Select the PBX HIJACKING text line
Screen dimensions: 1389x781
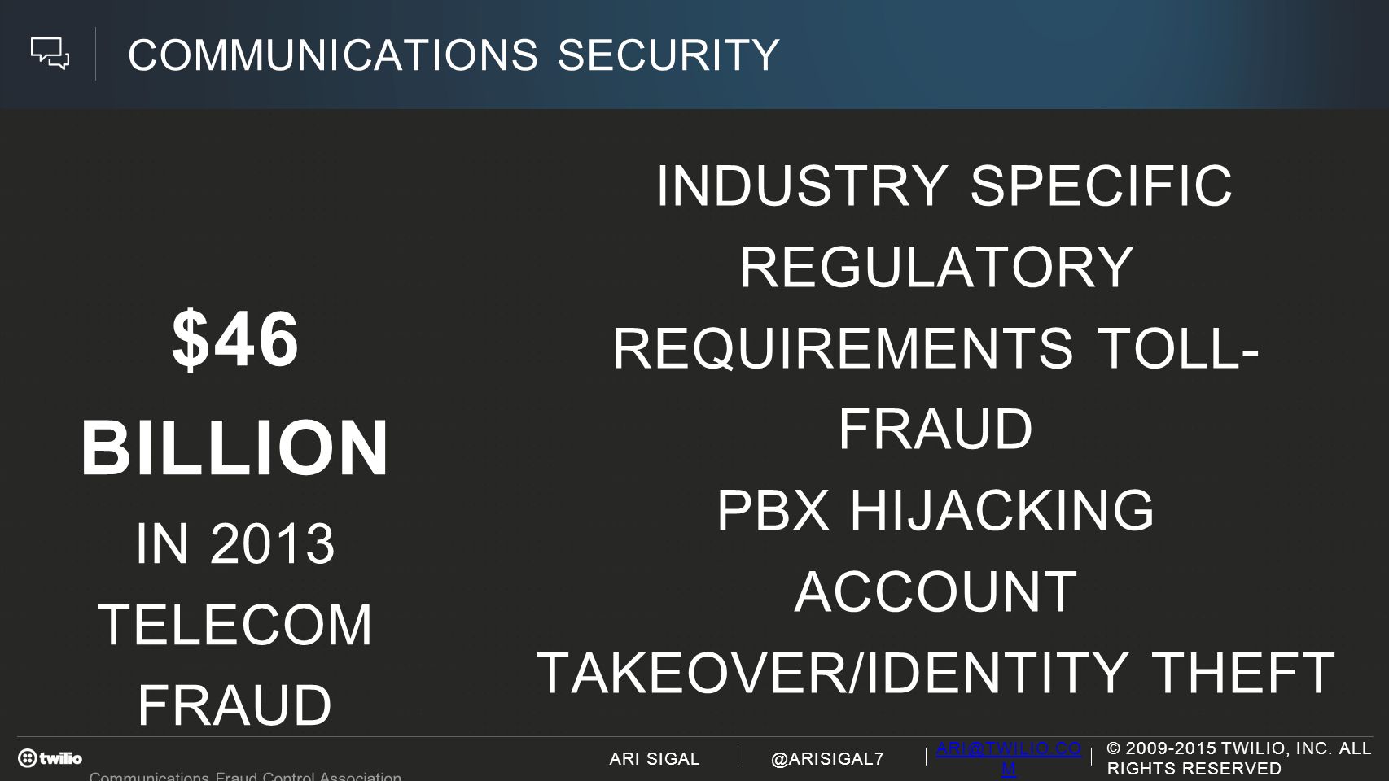click(x=935, y=510)
